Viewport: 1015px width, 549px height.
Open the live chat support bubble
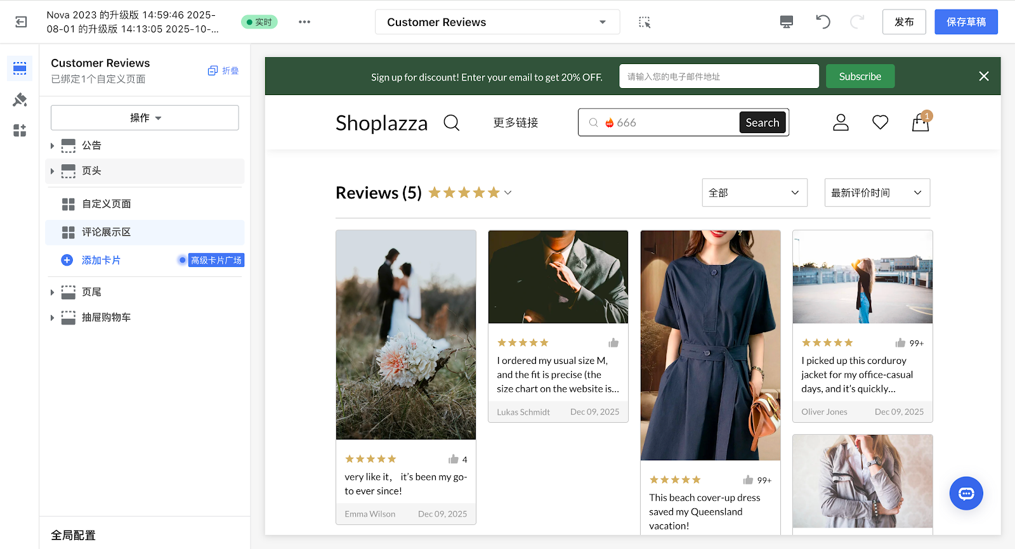coord(966,493)
